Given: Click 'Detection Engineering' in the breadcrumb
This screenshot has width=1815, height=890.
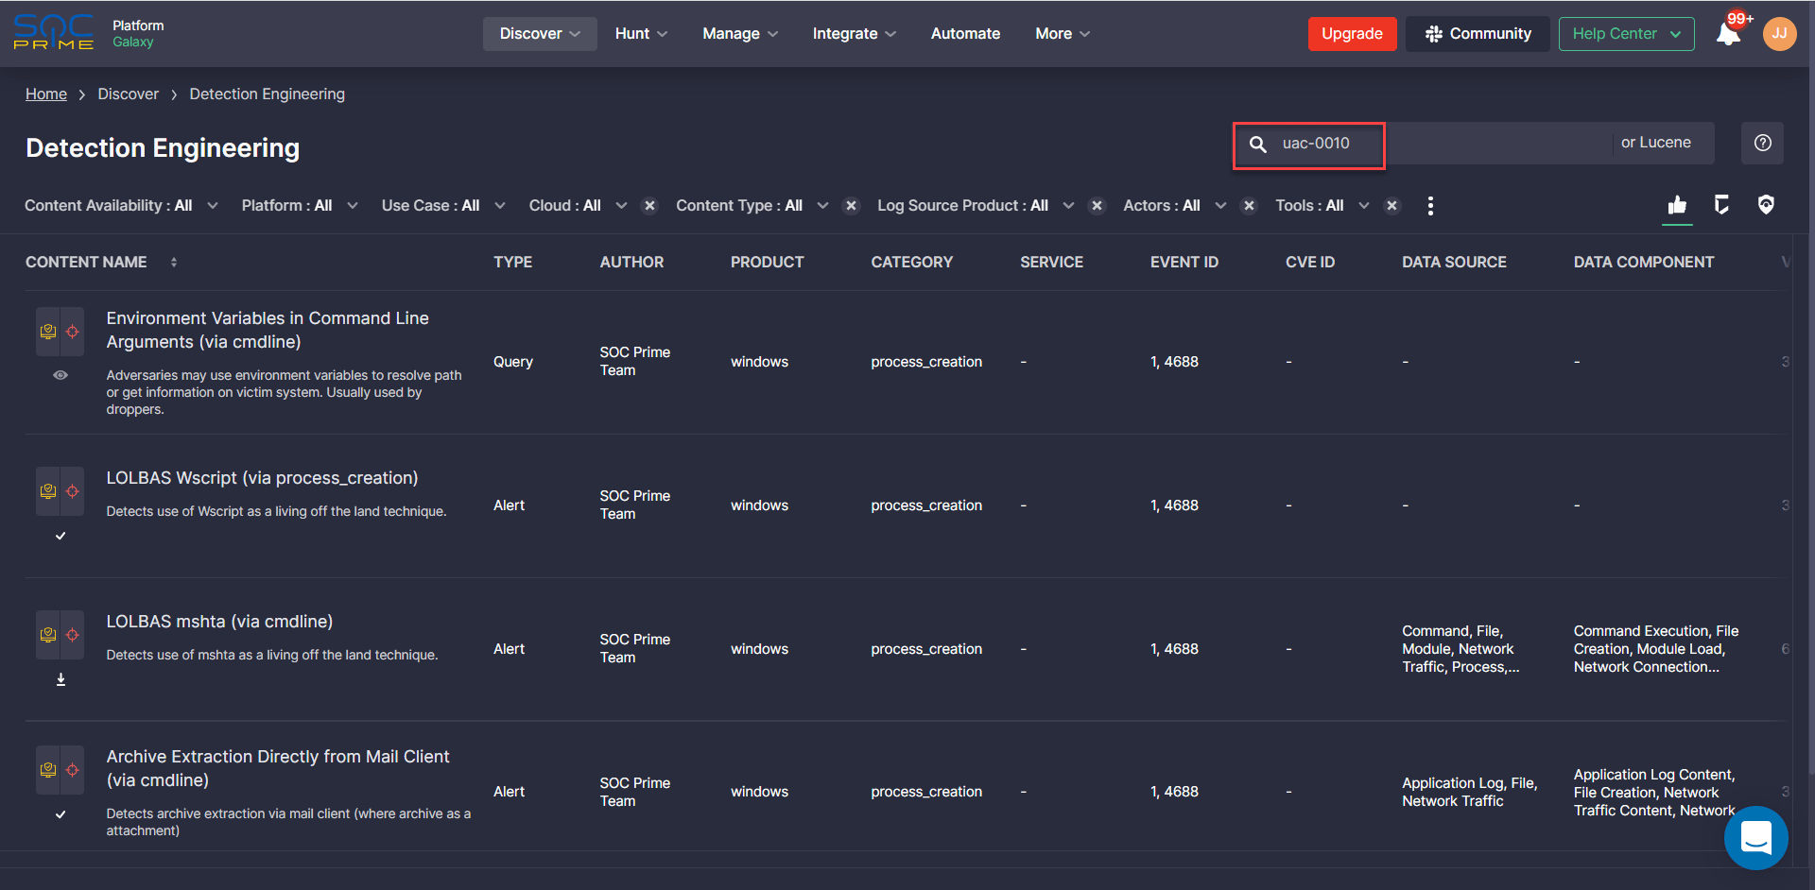Looking at the screenshot, I should [x=267, y=94].
